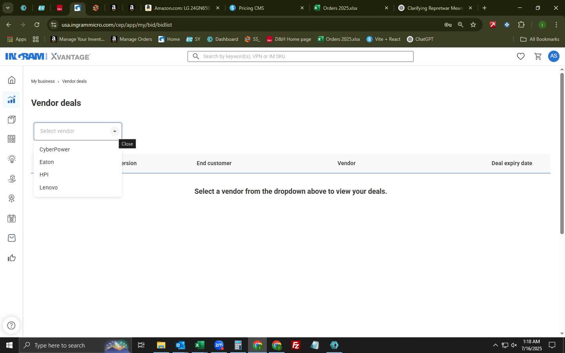This screenshot has height=353, width=565.
Task: Close the Pricing CMS tab
Action: (302, 8)
